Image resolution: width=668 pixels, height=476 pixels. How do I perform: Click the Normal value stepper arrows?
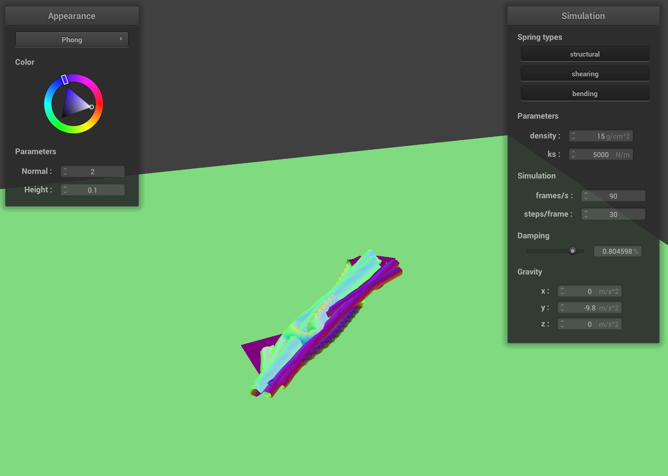click(x=65, y=171)
